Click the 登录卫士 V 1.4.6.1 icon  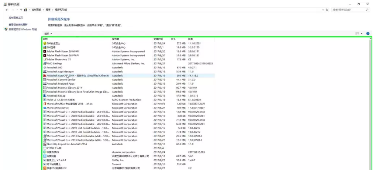click(45, 160)
